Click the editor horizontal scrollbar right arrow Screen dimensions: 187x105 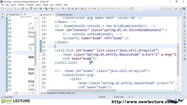click(x=176, y=90)
